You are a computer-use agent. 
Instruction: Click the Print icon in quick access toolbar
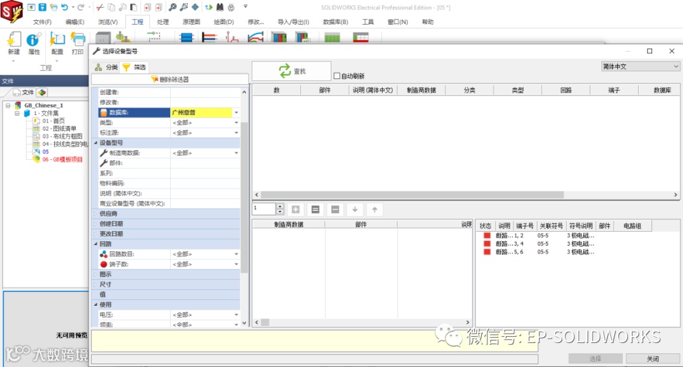54,7
